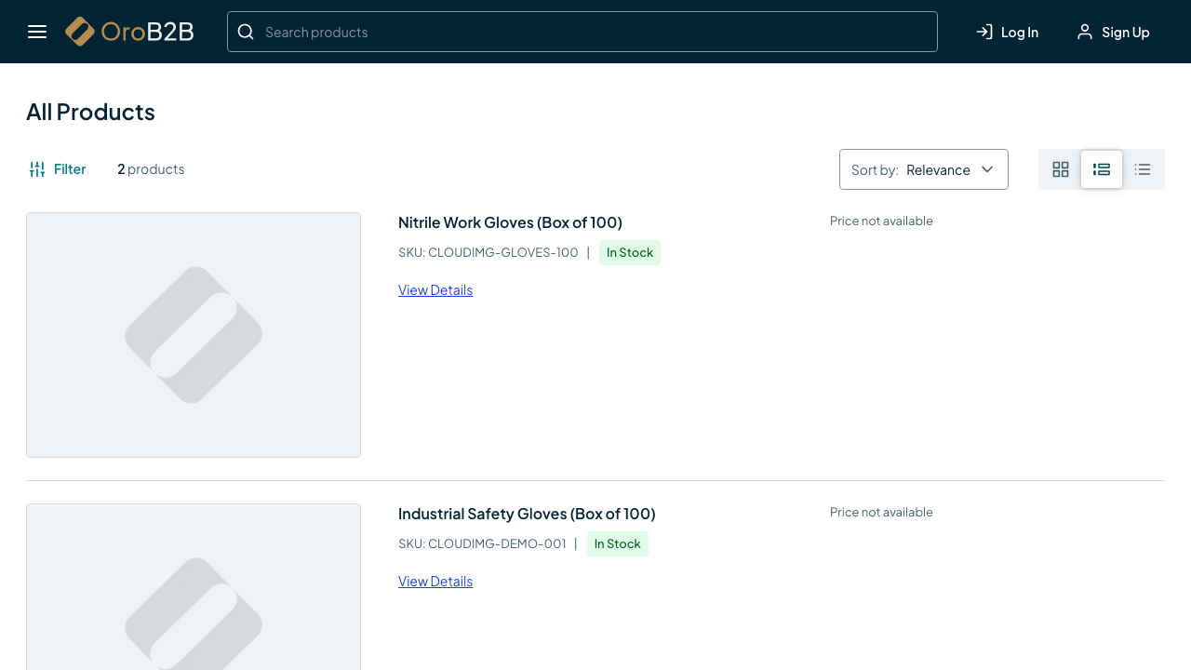1191x670 pixels.
Task: Select the gallery list view
Action: coord(1102,169)
